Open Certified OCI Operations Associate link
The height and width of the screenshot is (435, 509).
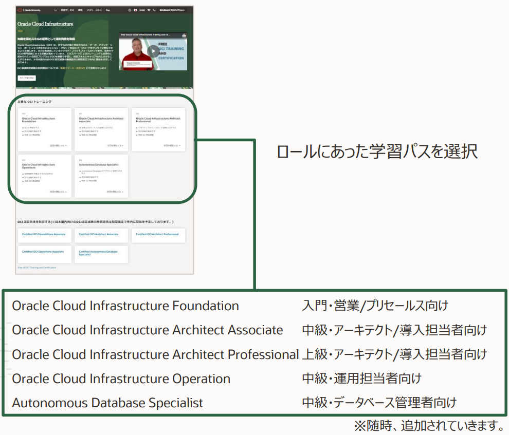tap(43, 252)
